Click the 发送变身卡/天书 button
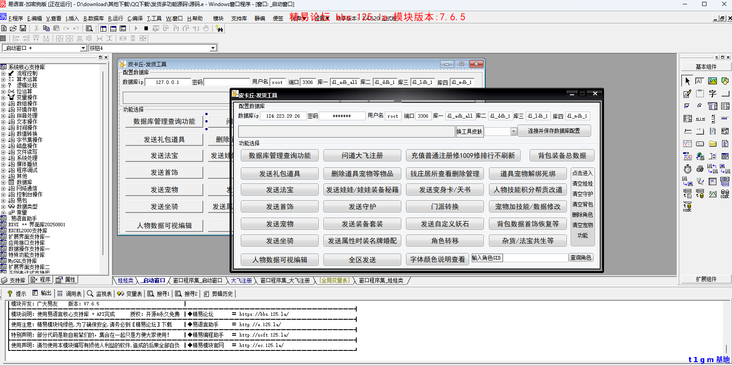The width and height of the screenshot is (732, 366). [445, 189]
